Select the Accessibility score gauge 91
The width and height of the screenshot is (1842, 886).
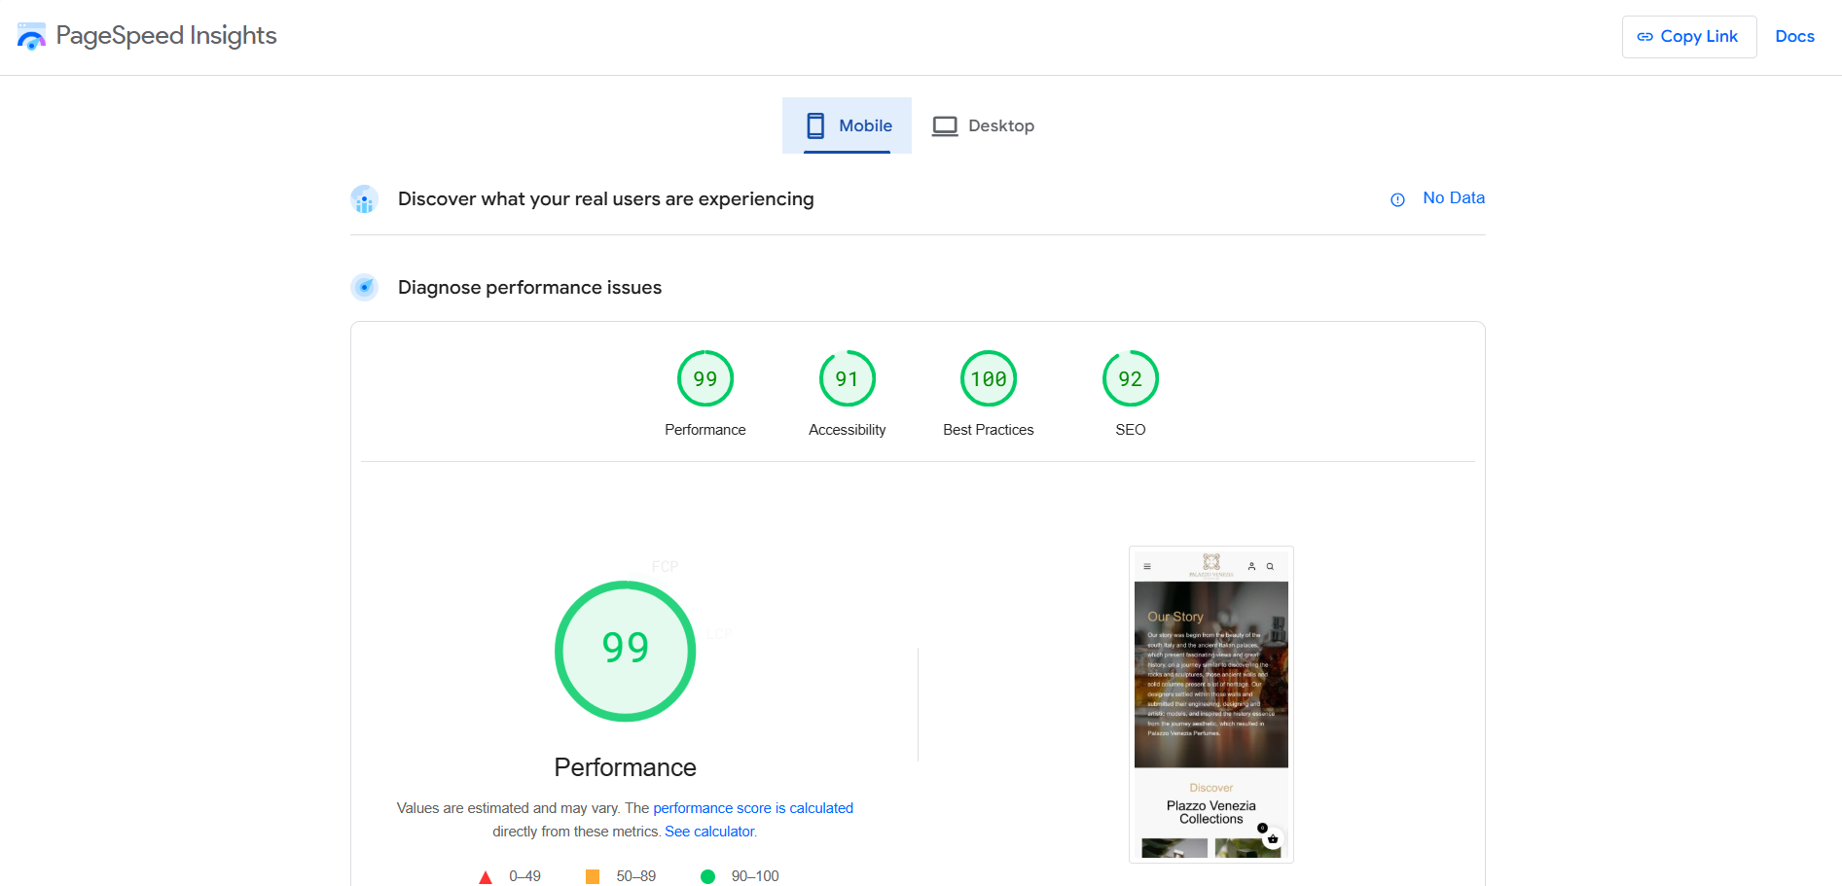point(847,378)
